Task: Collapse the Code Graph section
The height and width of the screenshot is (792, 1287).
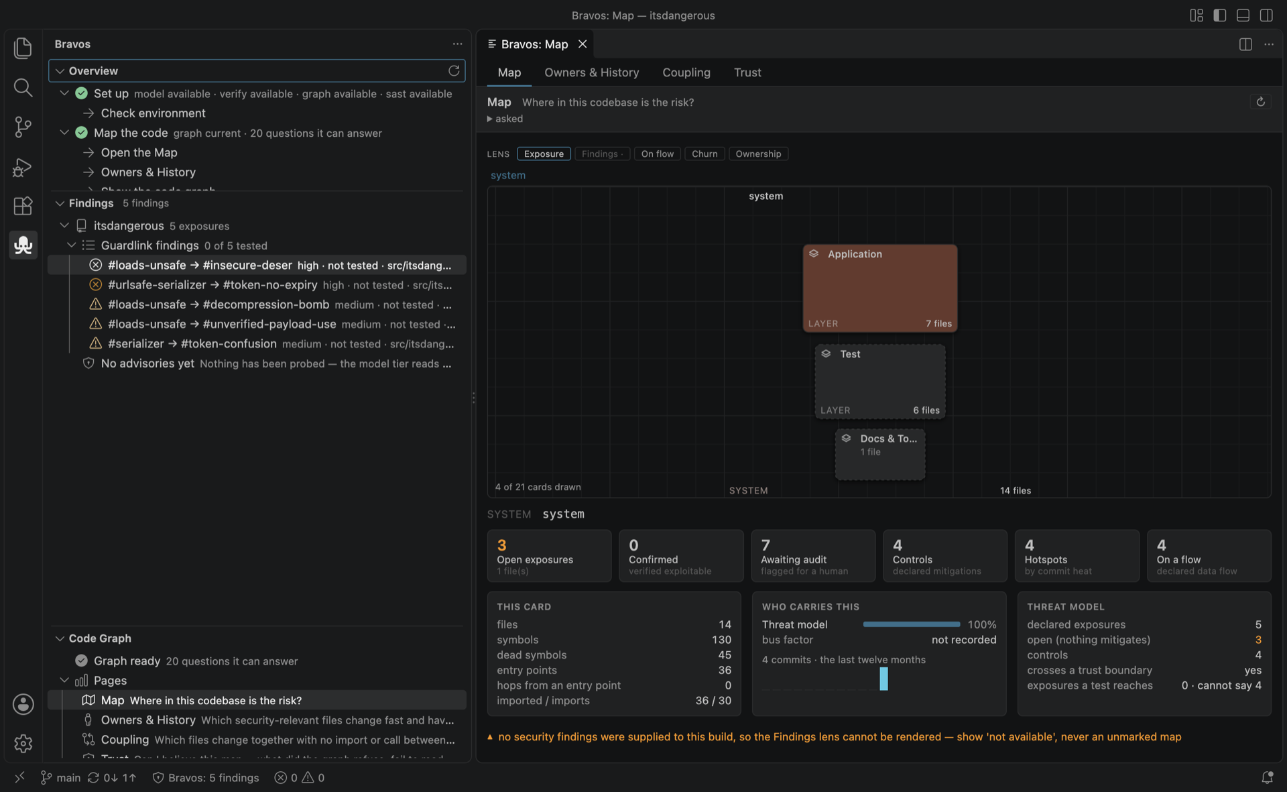Action: 60,638
